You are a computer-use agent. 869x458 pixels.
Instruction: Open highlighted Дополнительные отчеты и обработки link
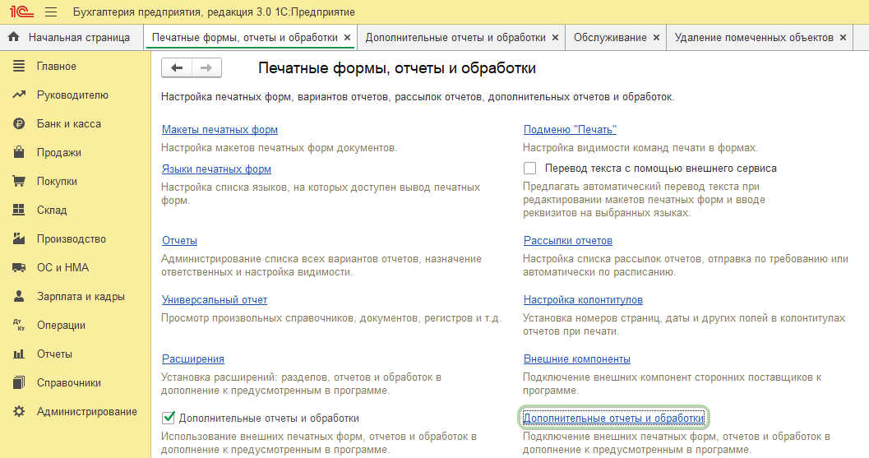pos(613,418)
